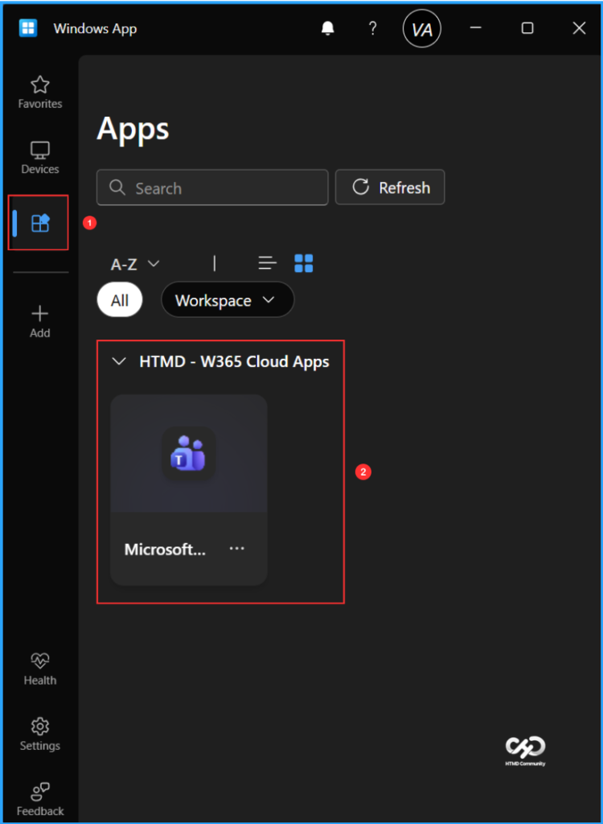Click the Microsoft Teams app icon
Screen dimensions: 603x824
click(189, 454)
